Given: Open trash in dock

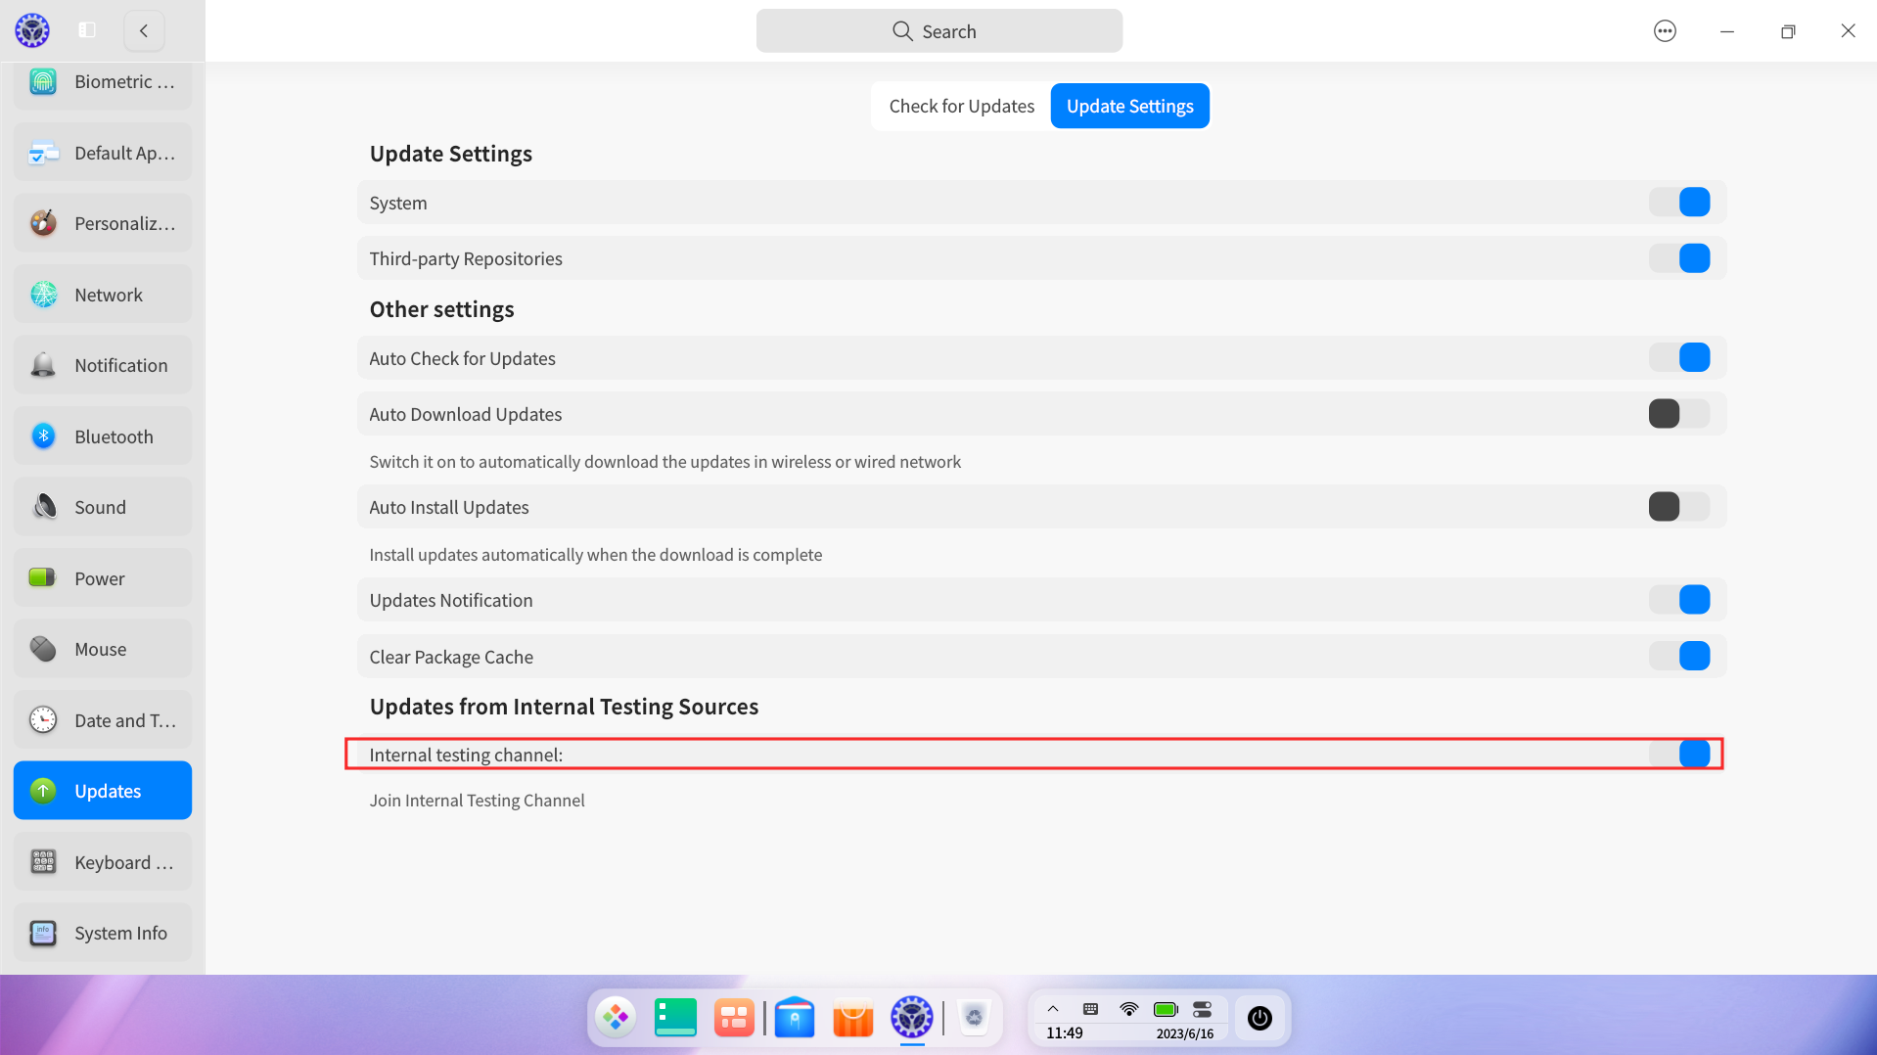Looking at the screenshot, I should point(974,1018).
